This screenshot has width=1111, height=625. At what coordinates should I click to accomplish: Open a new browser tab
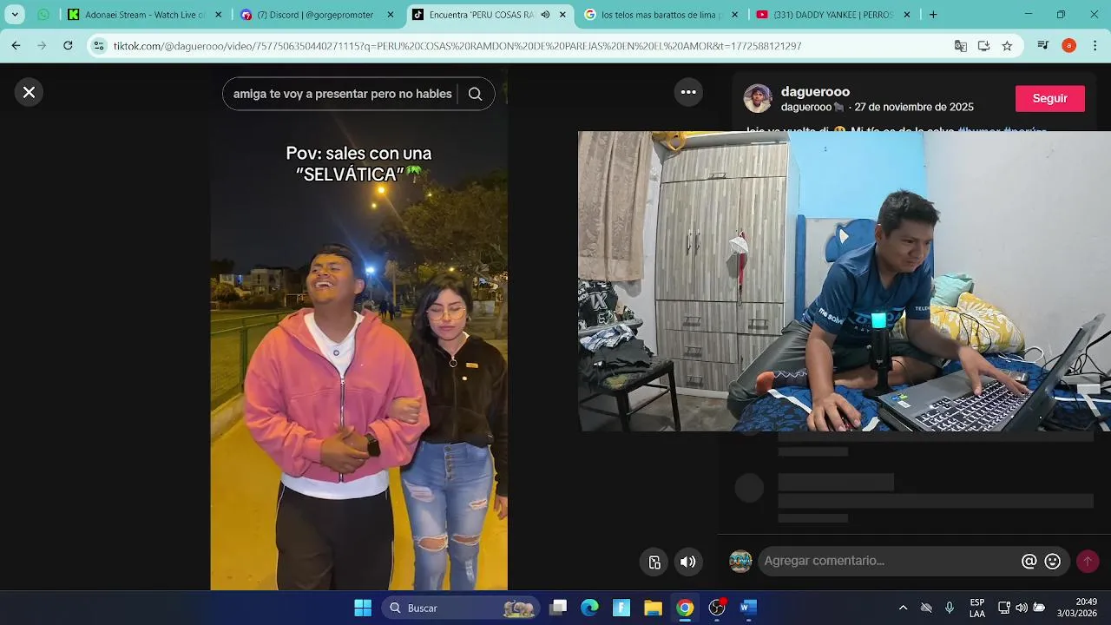[933, 15]
